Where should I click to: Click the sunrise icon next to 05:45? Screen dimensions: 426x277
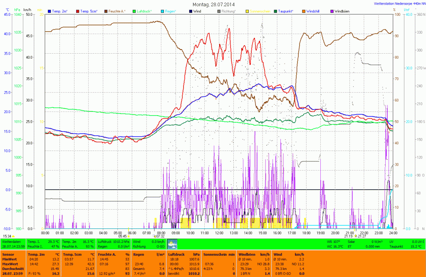tap(129, 236)
